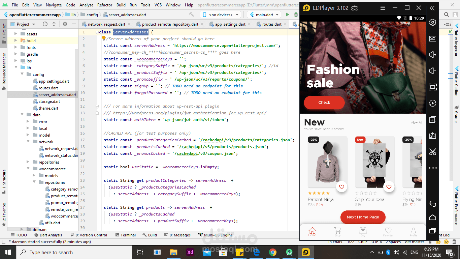Click View All link in New section
The width and height of the screenshot is (460, 259).
click(416, 122)
